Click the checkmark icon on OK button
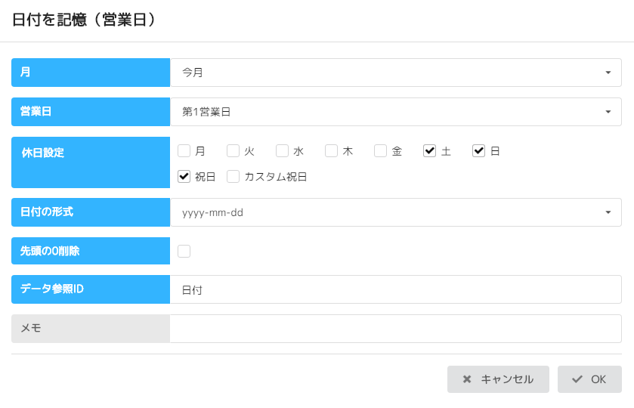 (x=577, y=379)
